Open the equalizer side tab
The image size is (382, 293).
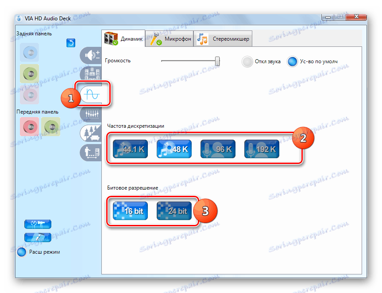pos(91,114)
